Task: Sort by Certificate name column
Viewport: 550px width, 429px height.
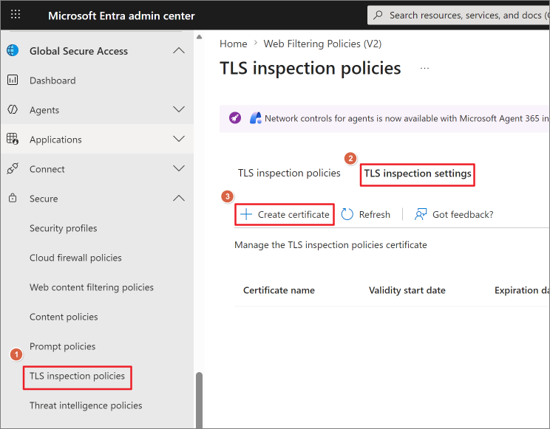Action: point(279,290)
